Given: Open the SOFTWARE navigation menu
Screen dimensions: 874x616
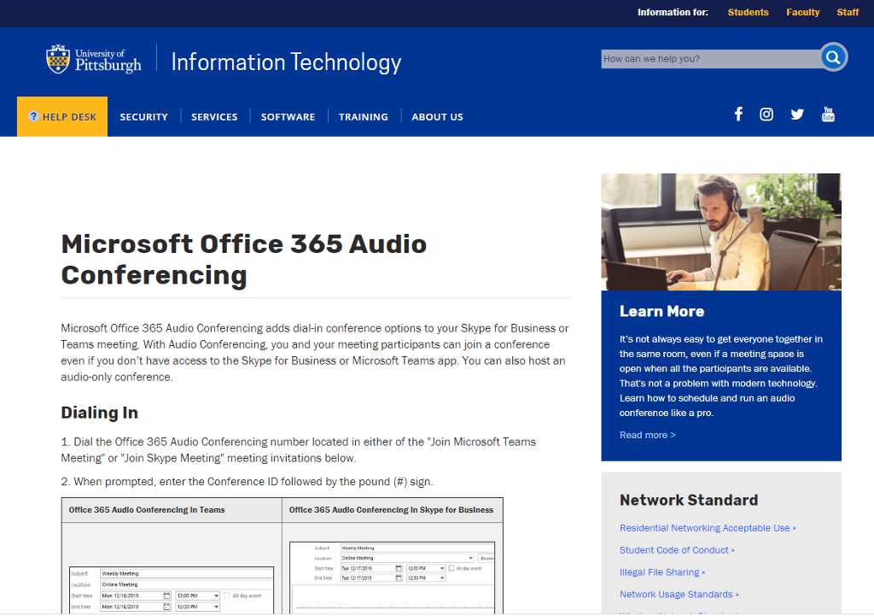Looking at the screenshot, I should point(288,116).
